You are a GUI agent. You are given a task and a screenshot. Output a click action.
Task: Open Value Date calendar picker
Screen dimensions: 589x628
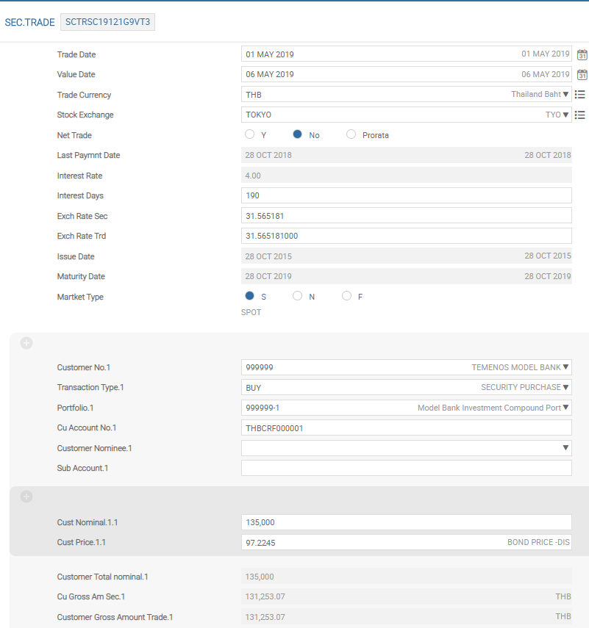pos(582,74)
